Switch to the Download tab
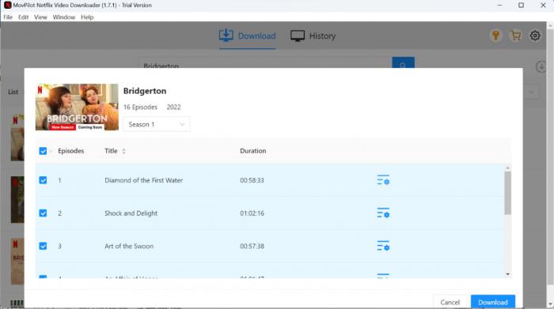The image size is (554, 309). [x=247, y=36]
